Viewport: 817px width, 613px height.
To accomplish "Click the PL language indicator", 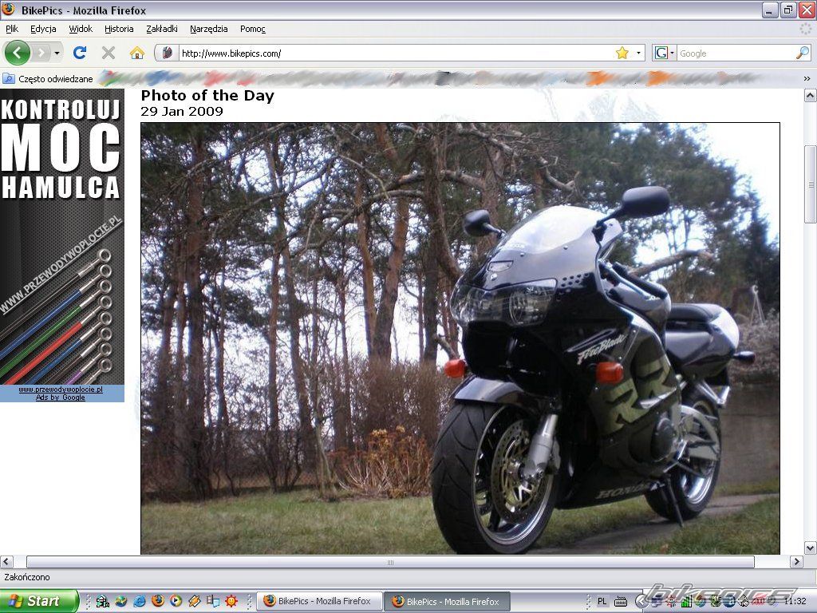I will tap(602, 601).
